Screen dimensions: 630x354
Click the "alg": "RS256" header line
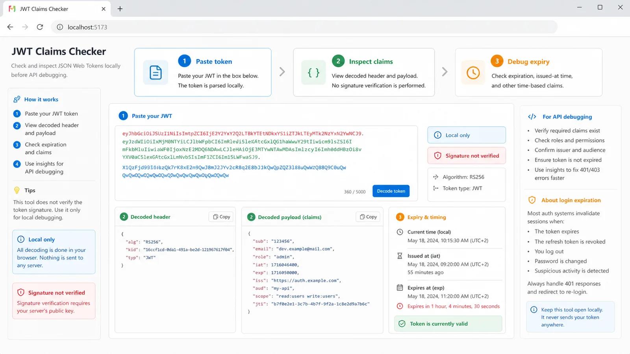point(144,242)
